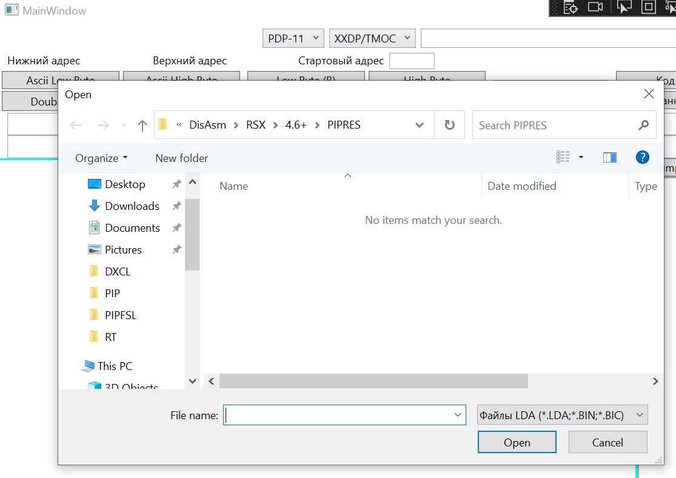Viewport: 676px width, 478px height.
Task: Click the horizontal scrollbar in the file list
Action: pyautogui.click(x=373, y=381)
